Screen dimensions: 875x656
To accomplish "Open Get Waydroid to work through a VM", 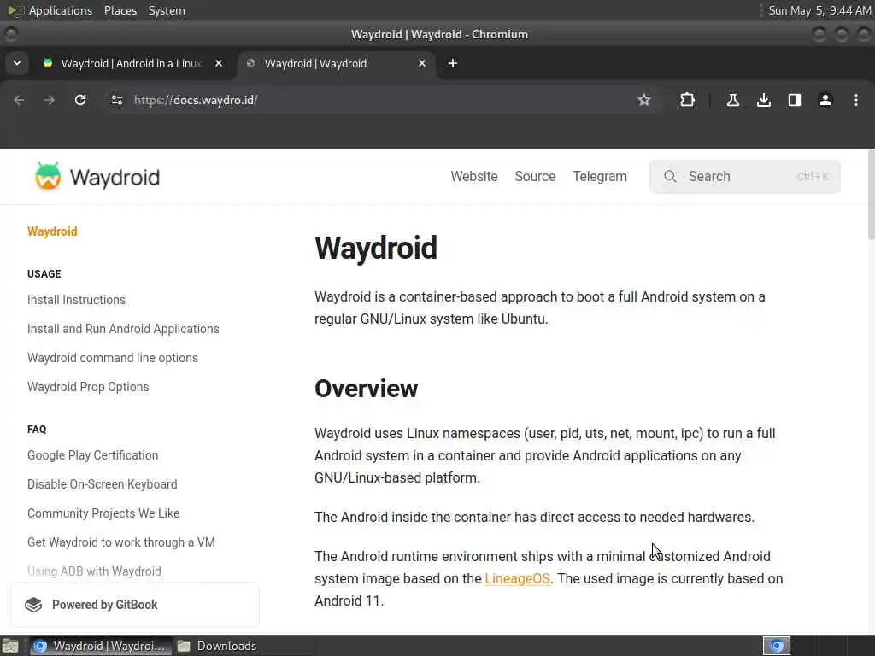I will click(x=121, y=542).
